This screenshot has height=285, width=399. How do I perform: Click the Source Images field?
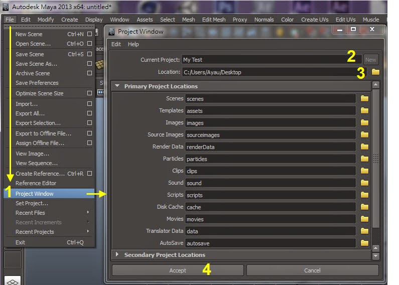(271, 135)
